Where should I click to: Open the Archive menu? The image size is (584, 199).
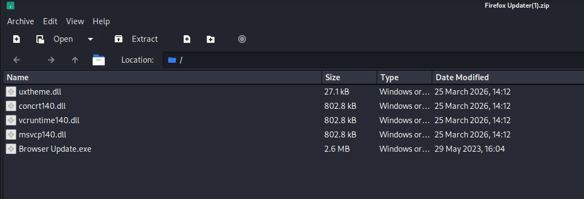pos(20,21)
